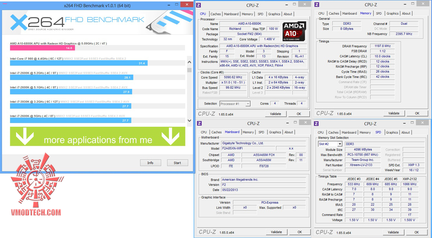Open Info in x264 FHD Benchmark

coord(150,163)
